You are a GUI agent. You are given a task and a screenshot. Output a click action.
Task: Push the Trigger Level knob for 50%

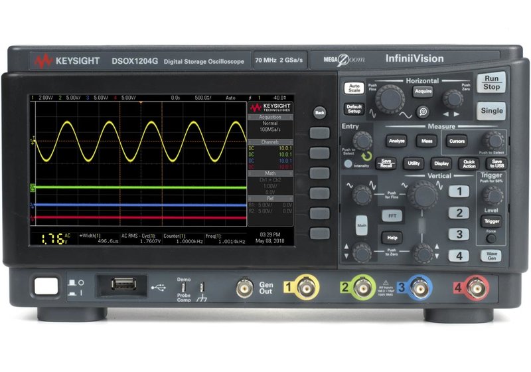click(493, 195)
